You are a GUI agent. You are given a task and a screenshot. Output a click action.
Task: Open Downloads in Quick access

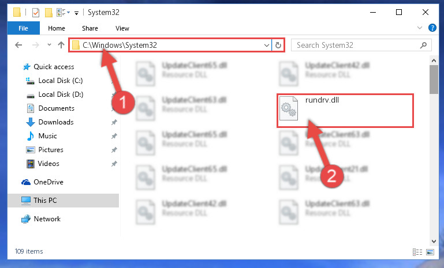[56, 122]
